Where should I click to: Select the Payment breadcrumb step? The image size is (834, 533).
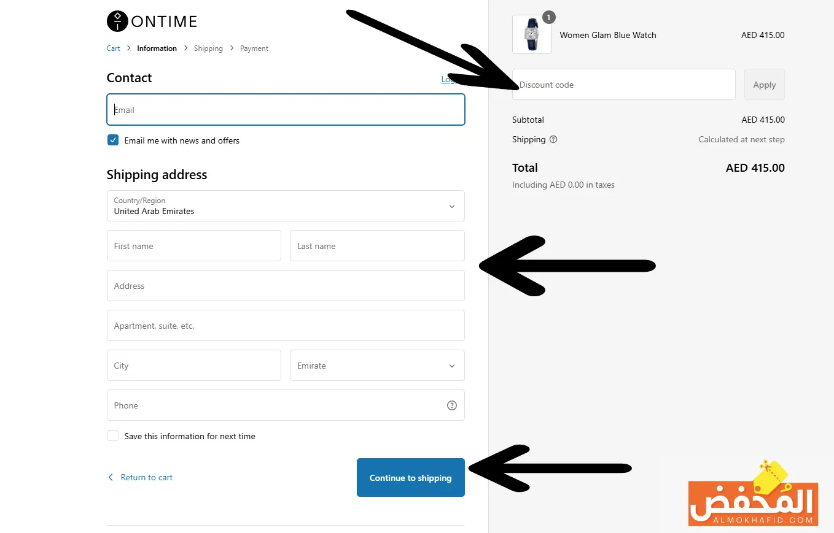(x=254, y=48)
